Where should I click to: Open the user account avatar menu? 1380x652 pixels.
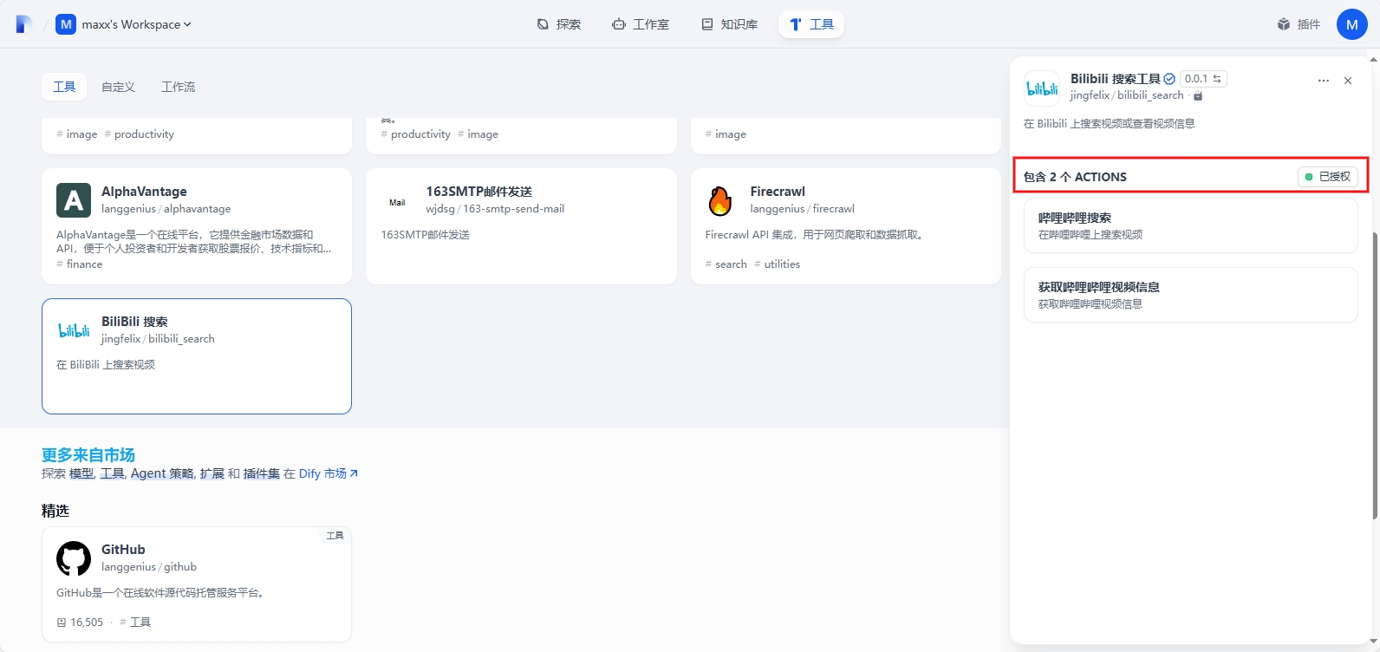1351,24
